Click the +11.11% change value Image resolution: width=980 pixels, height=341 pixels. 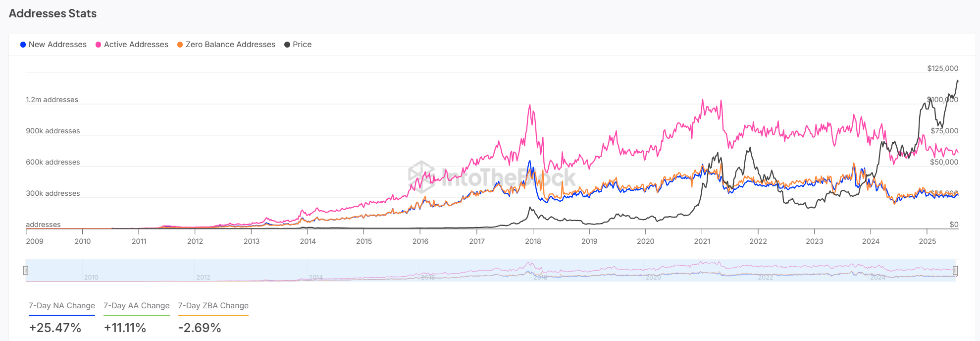pos(125,328)
